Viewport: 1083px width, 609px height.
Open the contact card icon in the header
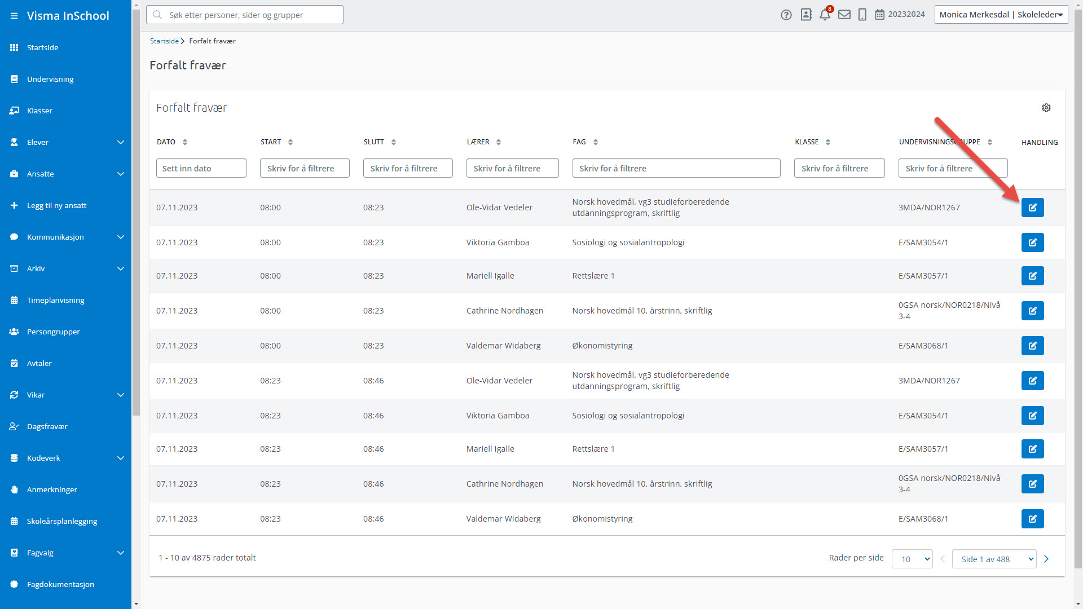tap(806, 15)
